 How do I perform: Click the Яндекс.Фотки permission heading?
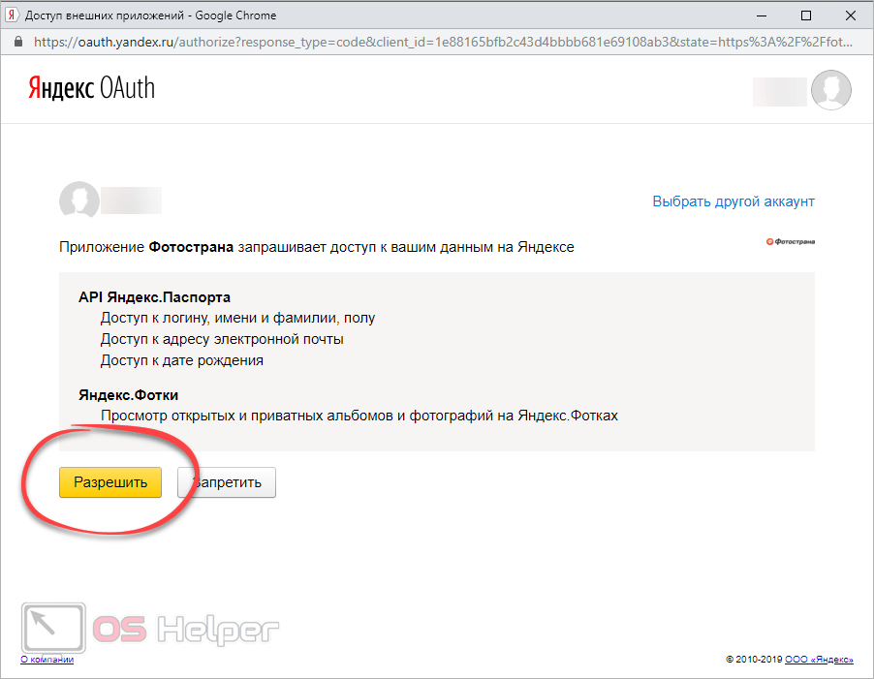pyautogui.click(x=128, y=394)
